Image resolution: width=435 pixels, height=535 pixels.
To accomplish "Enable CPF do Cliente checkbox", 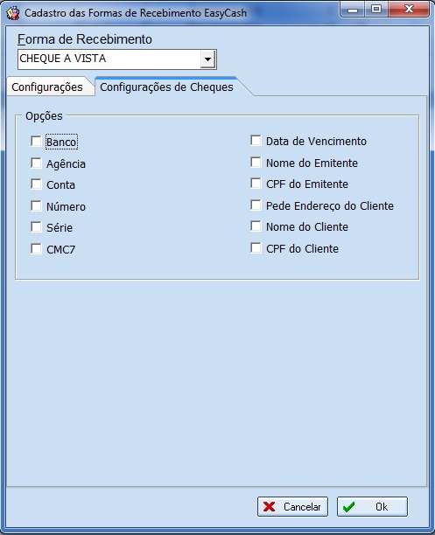I will pos(256,248).
